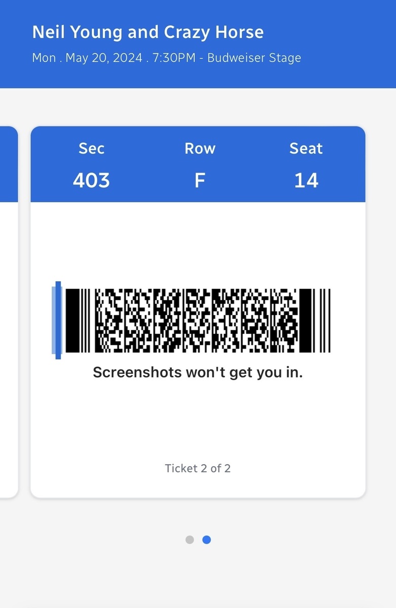This screenshot has height=608, width=396.
Task: Tap white area below the barcode caption
Action: (x=198, y=421)
